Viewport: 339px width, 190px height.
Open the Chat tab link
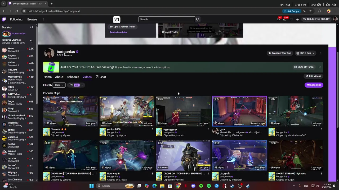click(101, 77)
